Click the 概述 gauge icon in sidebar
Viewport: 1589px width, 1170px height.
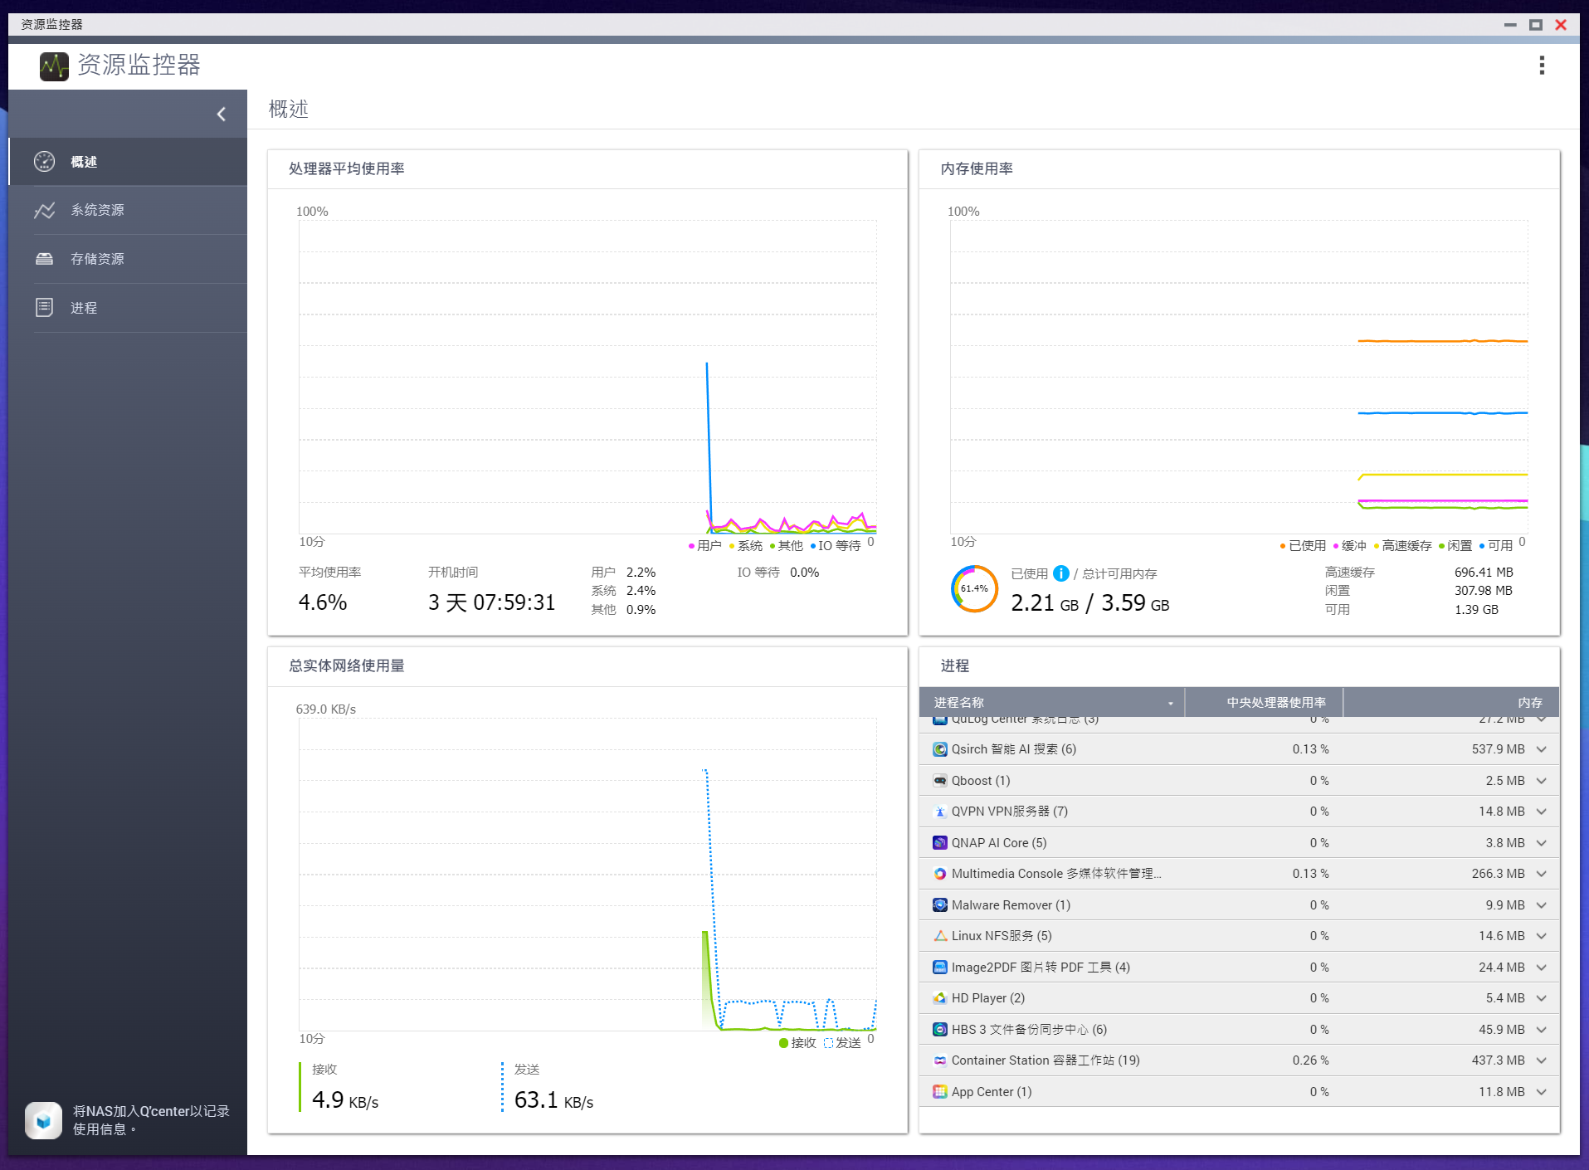[x=45, y=162]
